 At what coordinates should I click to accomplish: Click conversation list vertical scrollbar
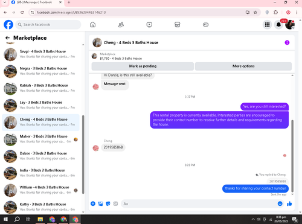click(83, 155)
